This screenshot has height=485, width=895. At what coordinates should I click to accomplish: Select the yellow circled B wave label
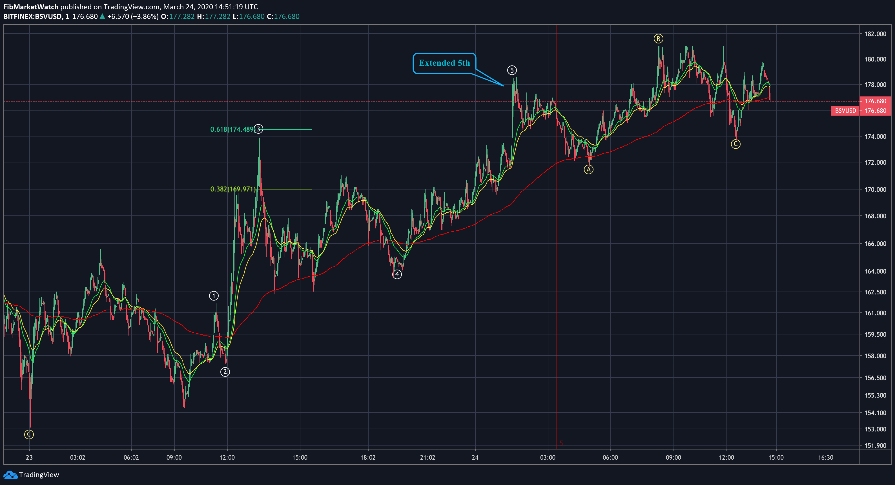tap(658, 39)
